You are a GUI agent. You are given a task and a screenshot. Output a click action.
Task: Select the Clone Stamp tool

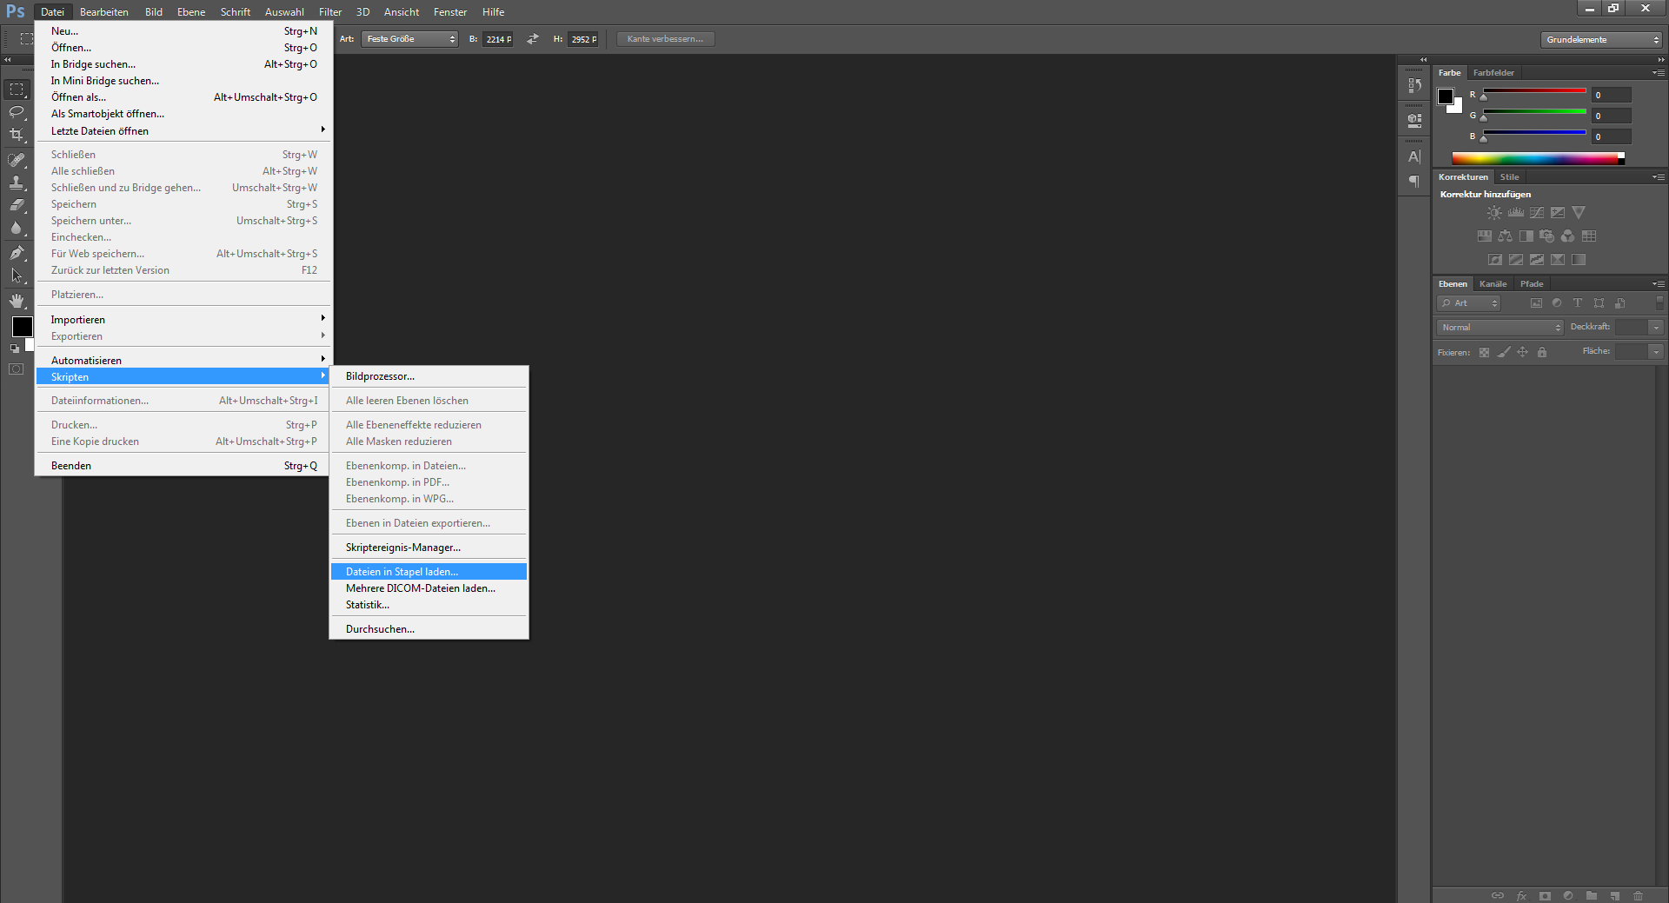[x=17, y=183]
